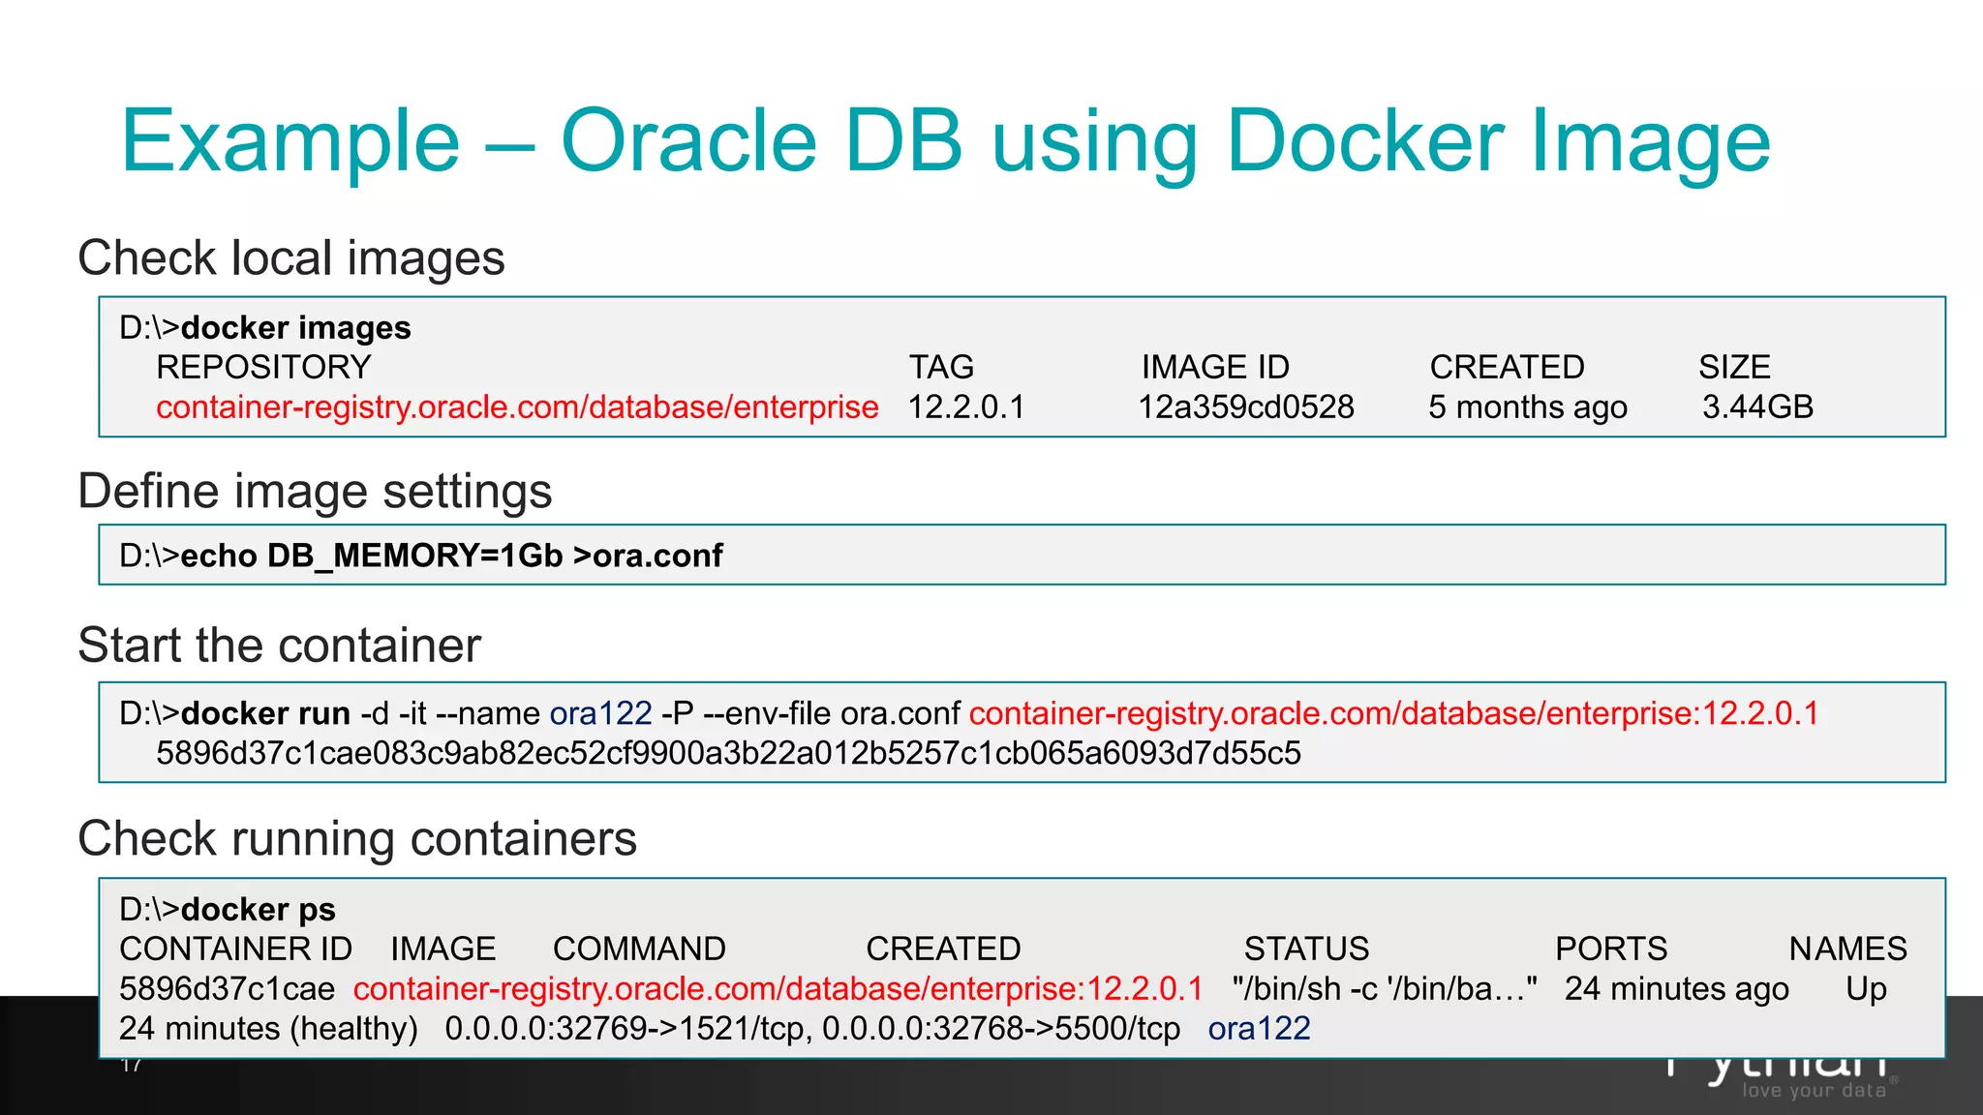Click the CONTAINER ID column header
The width and height of the screenshot is (1983, 1115).
click(236, 949)
